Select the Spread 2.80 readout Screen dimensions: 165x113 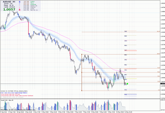tap(8, 4)
